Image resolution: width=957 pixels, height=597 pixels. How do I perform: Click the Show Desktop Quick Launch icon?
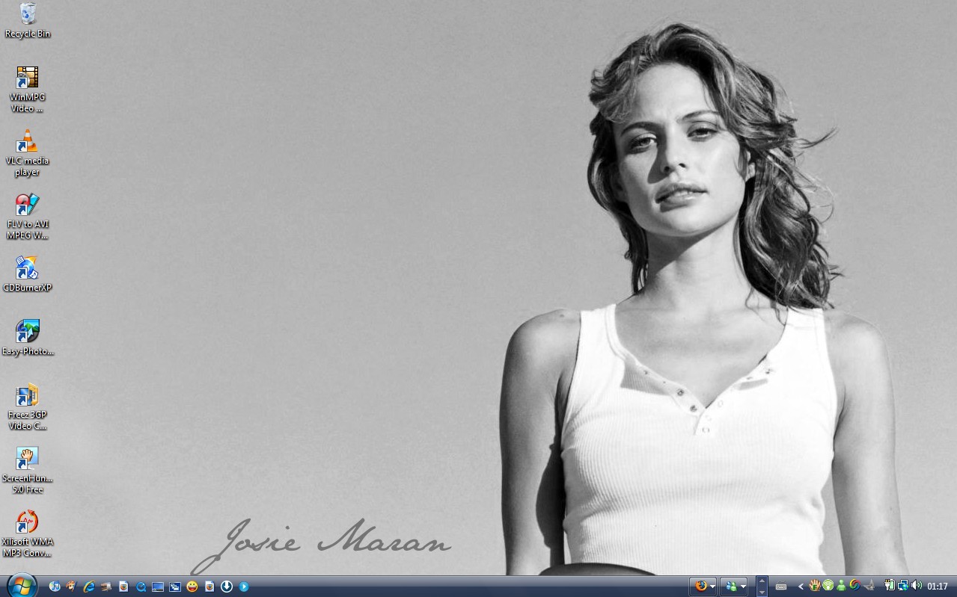click(x=158, y=587)
